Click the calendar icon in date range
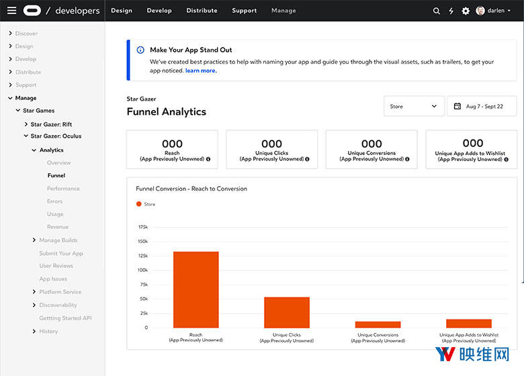Image resolution: width=524 pixels, height=376 pixels. click(457, 106)
